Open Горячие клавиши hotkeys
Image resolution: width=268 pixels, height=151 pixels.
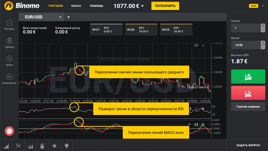click(x=248, y=107)
